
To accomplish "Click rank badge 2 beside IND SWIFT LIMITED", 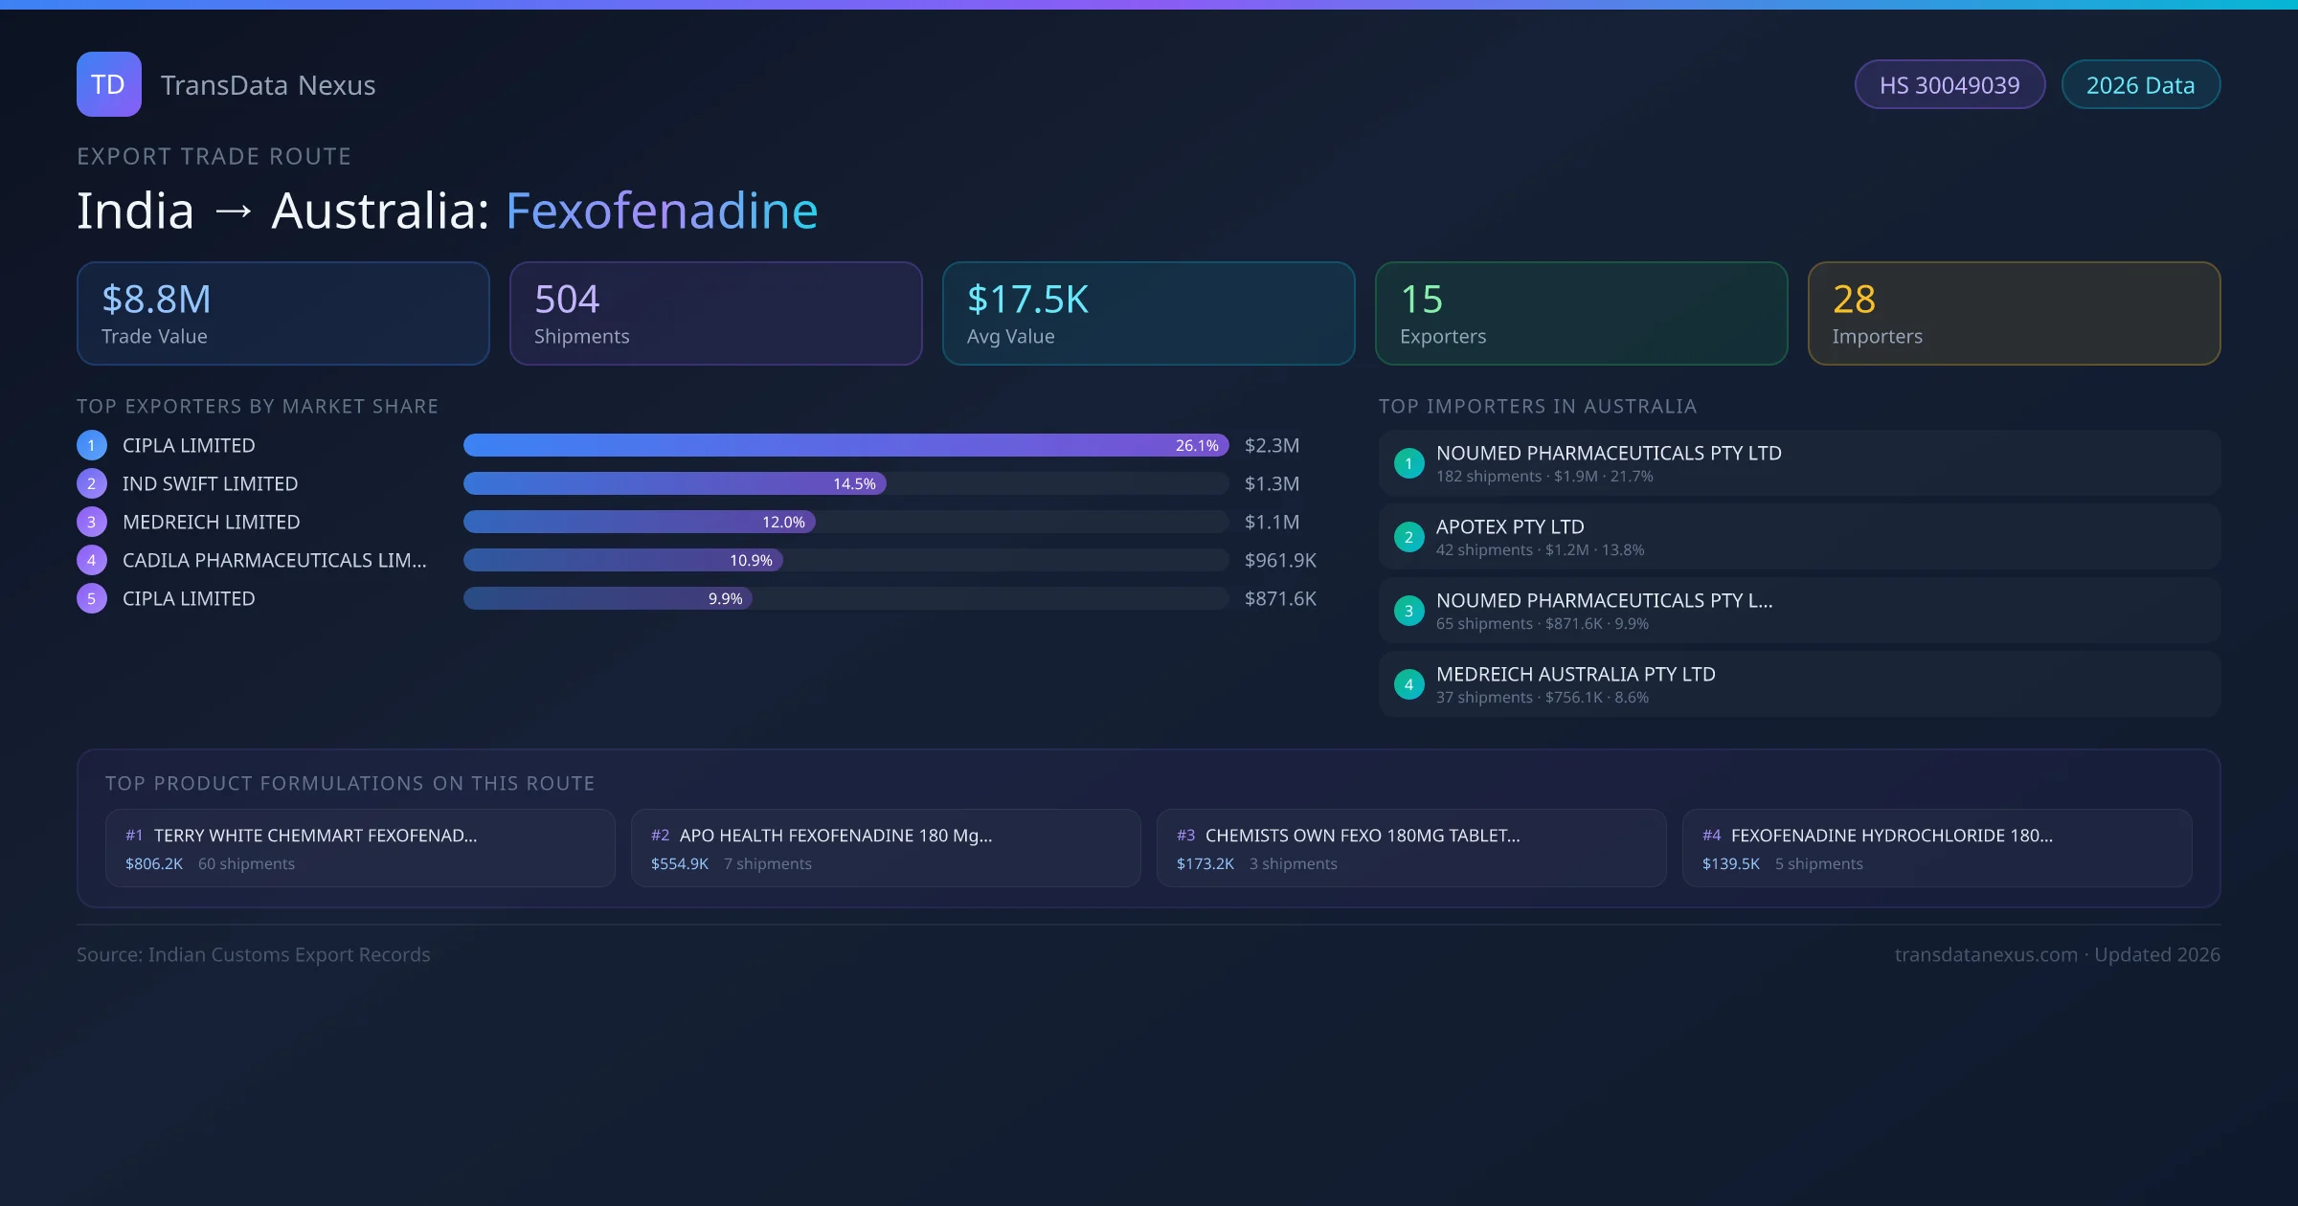I will coord(91,482).
